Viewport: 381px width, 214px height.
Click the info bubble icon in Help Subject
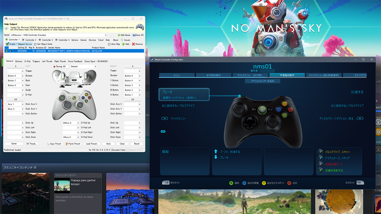7,28
